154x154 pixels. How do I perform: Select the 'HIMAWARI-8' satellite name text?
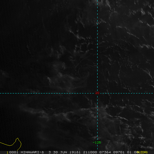32,152
